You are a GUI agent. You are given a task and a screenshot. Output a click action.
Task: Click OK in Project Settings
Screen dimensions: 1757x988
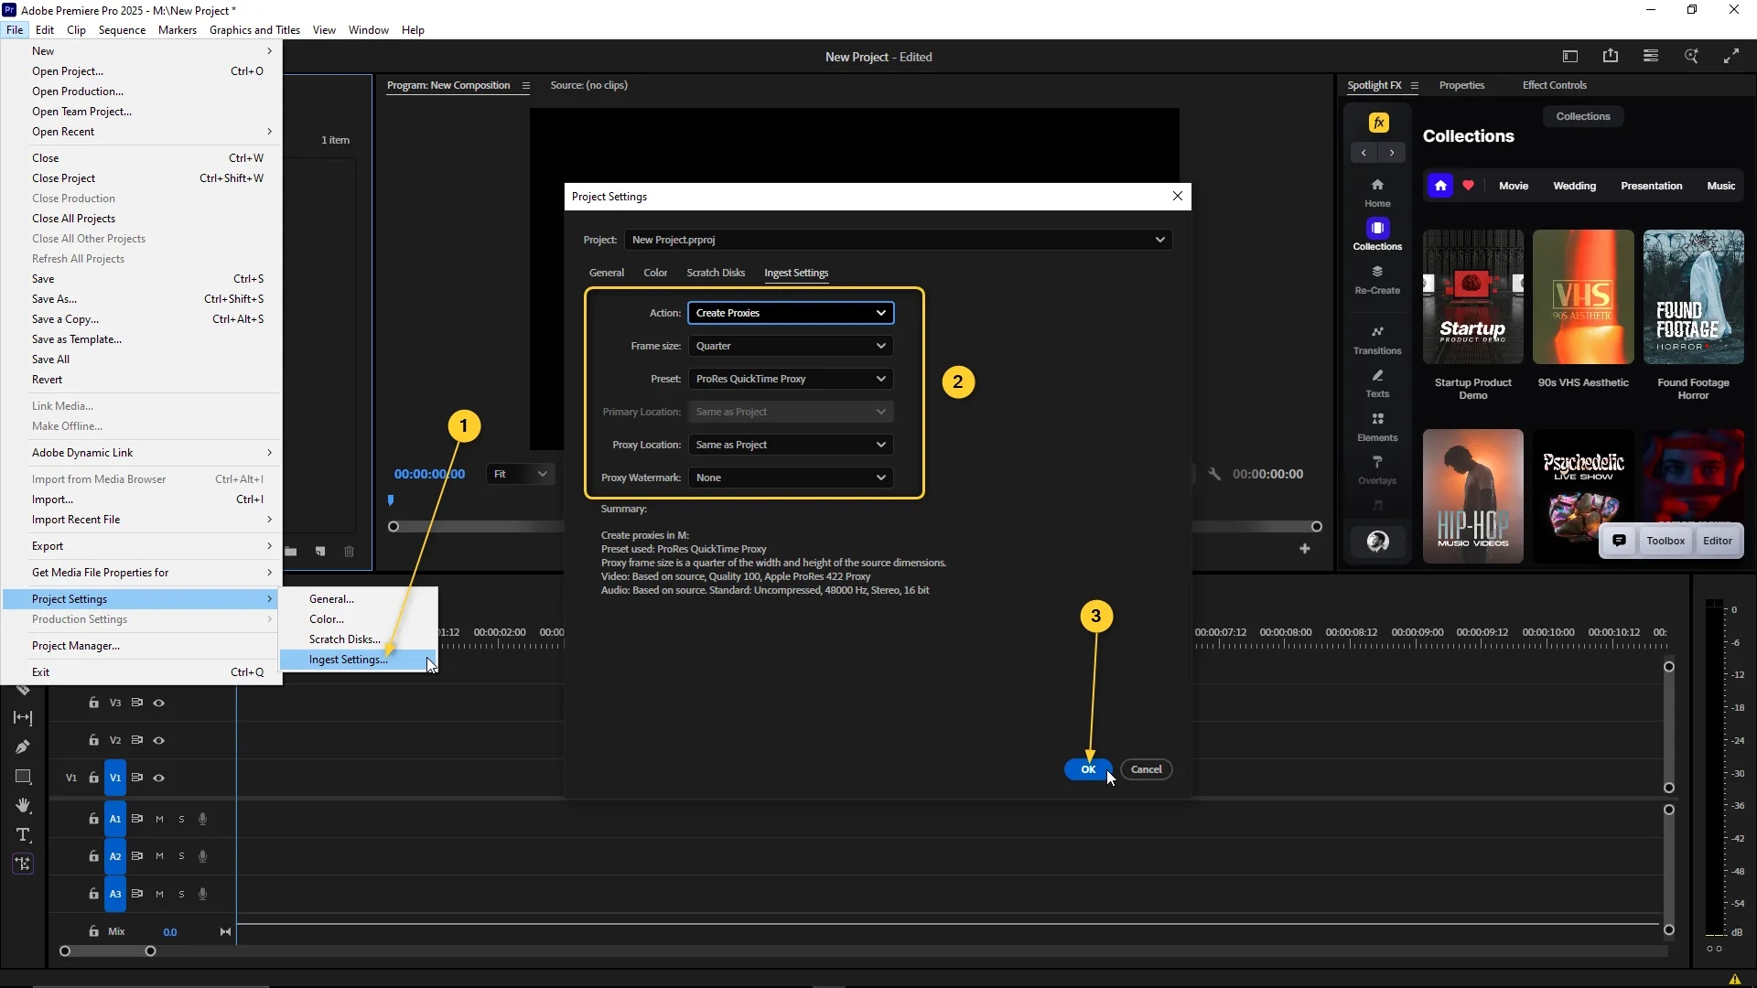pos(1088,769)
